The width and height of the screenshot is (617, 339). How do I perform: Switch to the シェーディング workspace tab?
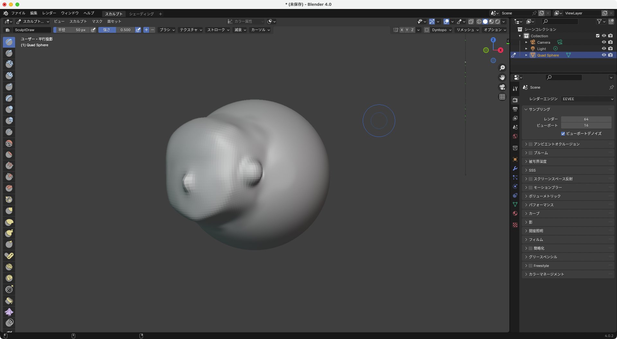click(141, 14)
